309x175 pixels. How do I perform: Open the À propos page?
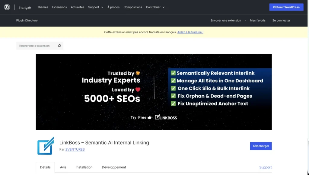tap(113, 7)
